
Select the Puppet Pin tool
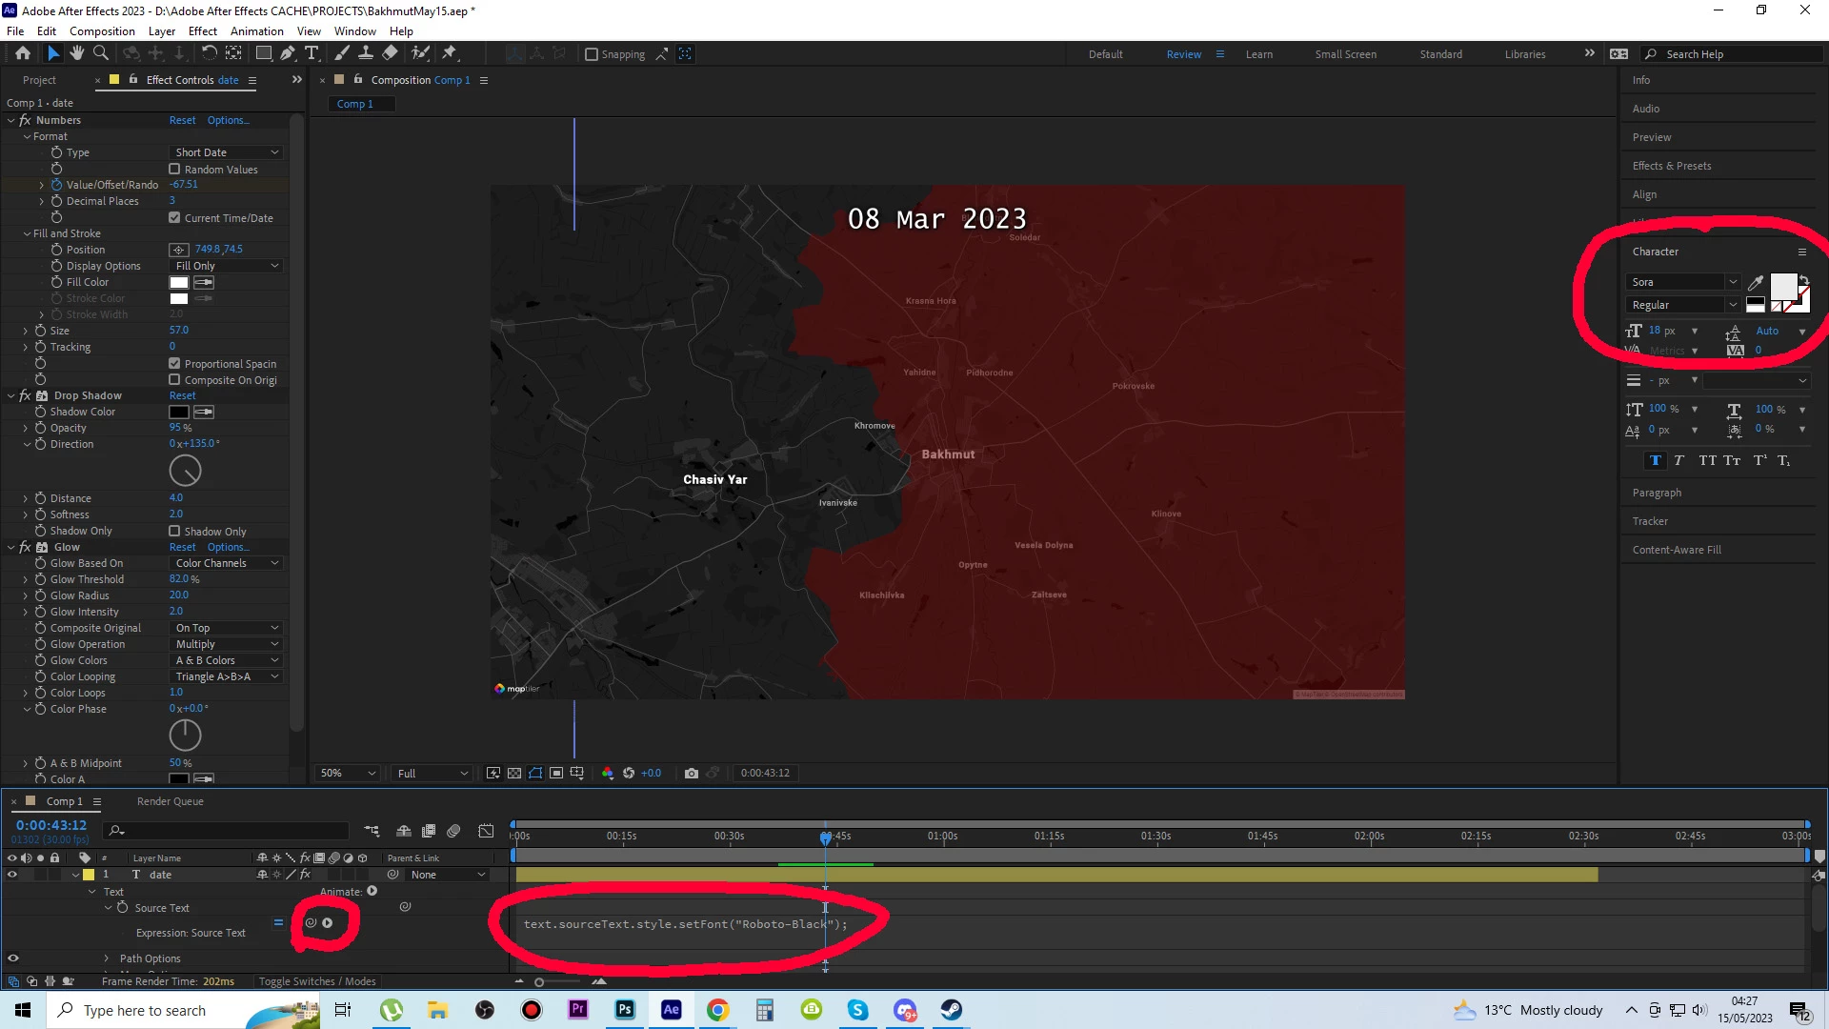coord(450,53)
